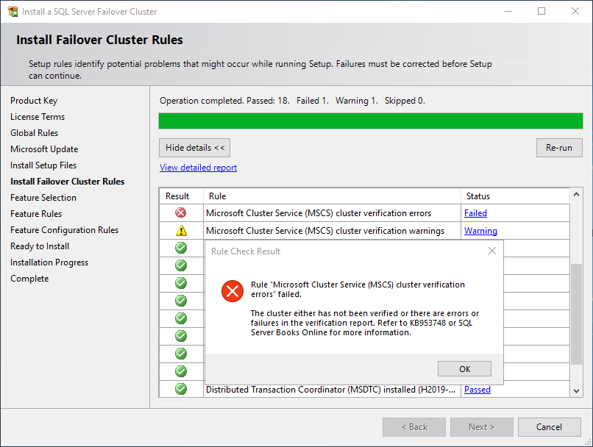Image resolution: width=593 pixels, height=447 pixels.
Task: Select Feature Selection in the sidebar
Action: [x=43, y=197]
